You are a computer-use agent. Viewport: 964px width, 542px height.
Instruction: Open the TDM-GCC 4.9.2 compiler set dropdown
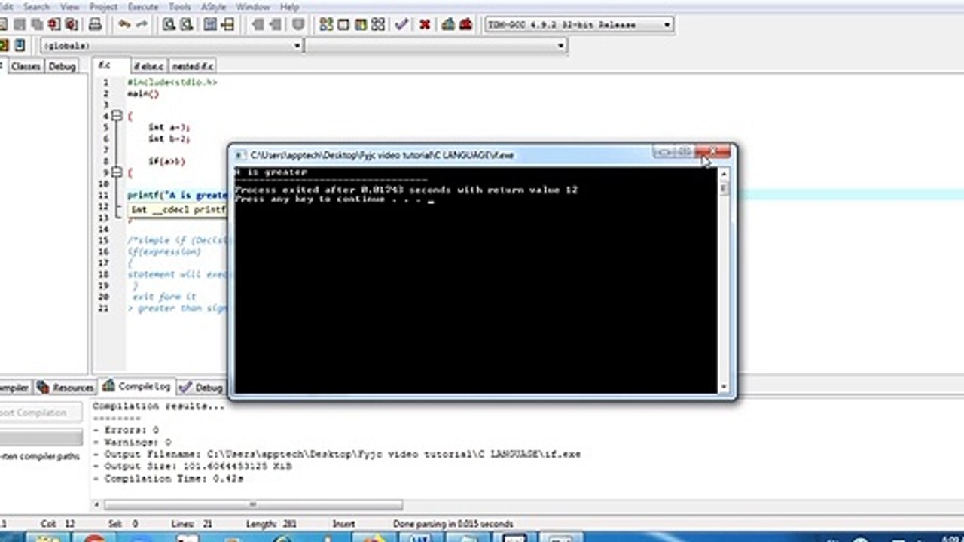click(578, 25)
